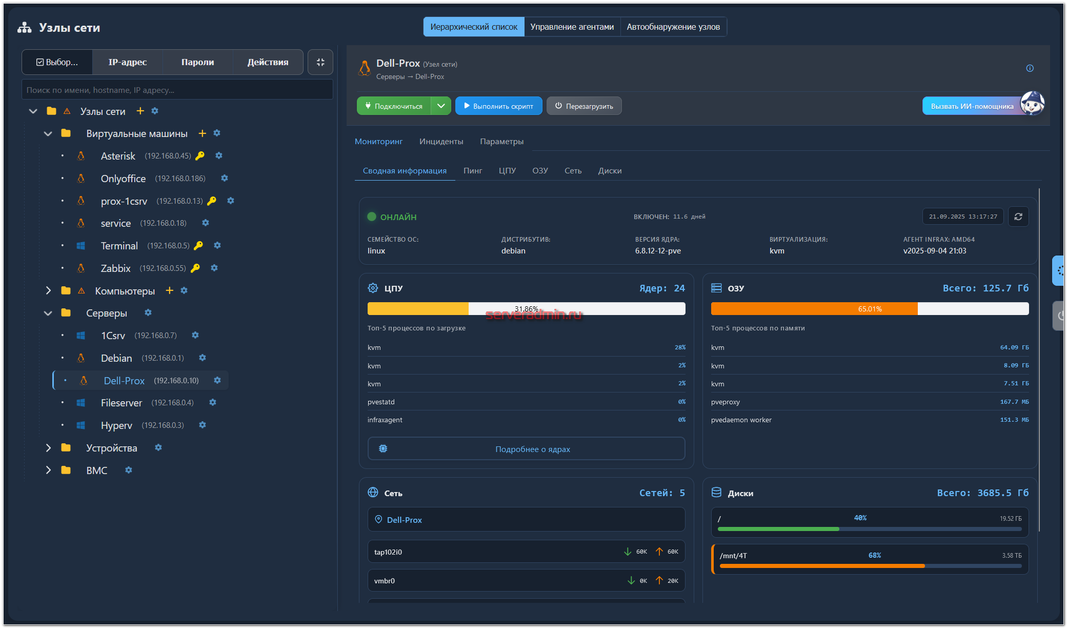Click the info icon in Dell-Prox header
The image size is (1067, 628).
tap(1030, 68)
